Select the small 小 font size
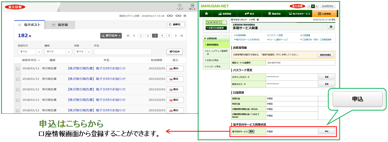388x142 pixels. [309, 6]
